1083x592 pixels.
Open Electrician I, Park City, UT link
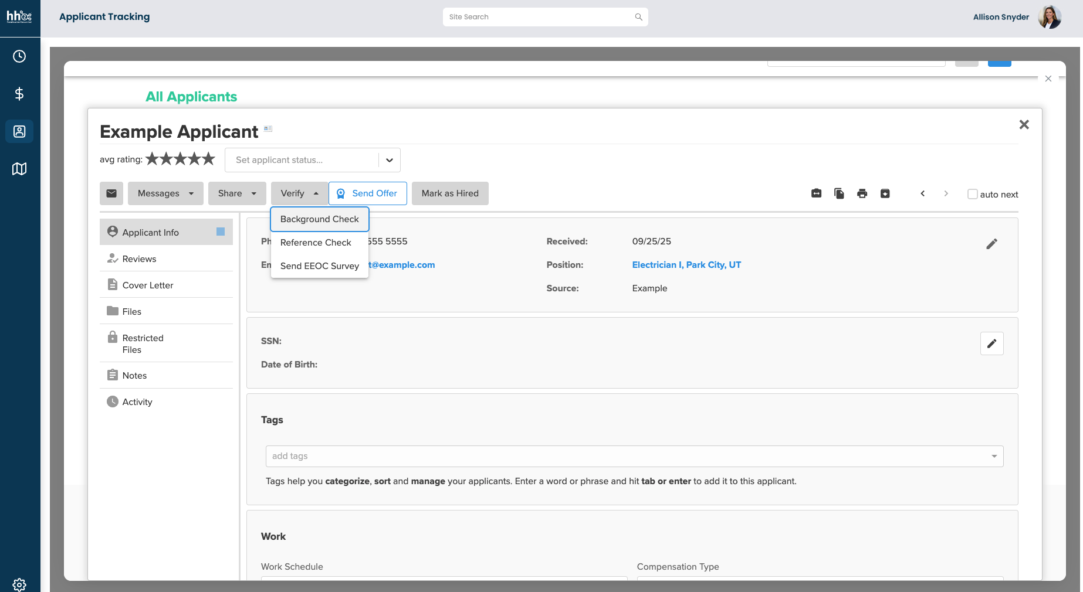(x=686, y=265)
